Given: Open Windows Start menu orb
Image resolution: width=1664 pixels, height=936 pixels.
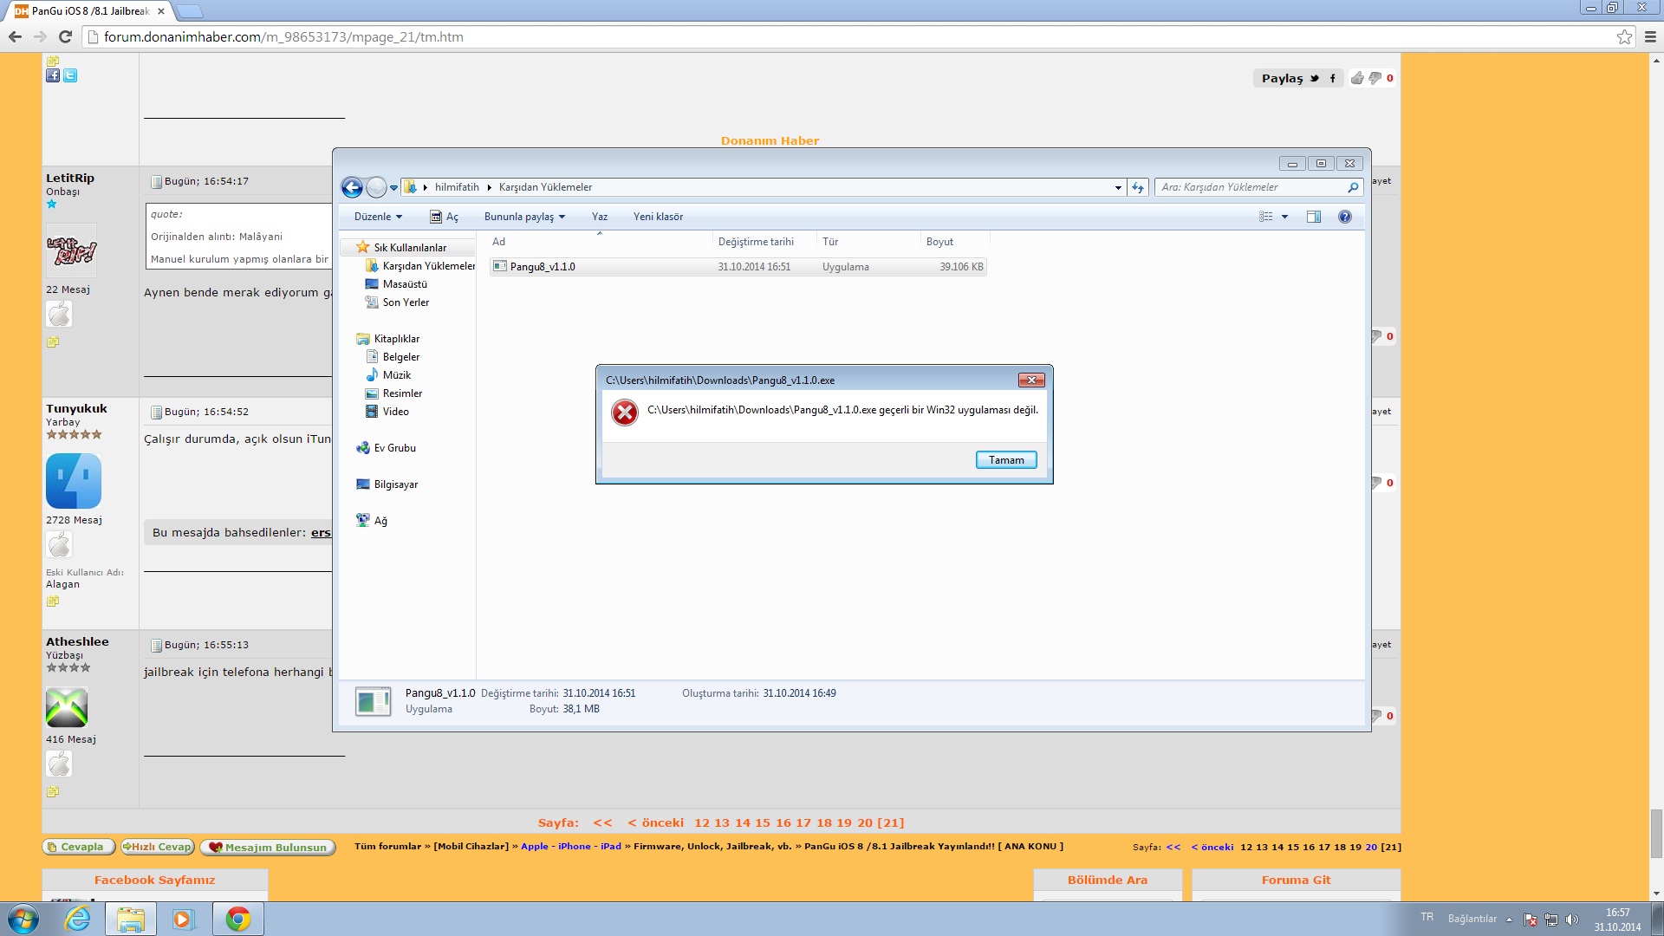Looking at the screenshot, I should pyautogui.click(x=23, y=919).
